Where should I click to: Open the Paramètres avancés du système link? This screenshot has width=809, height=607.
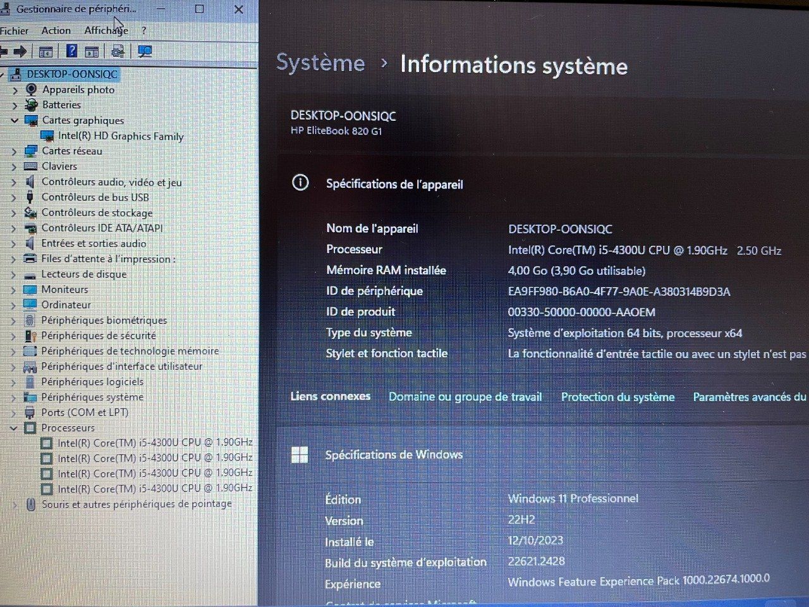pyautogui.click(x=750, y=397)
